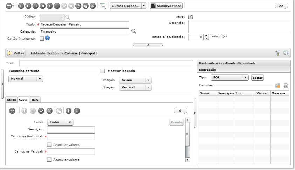The width and height of the screenshot is (295, 170).
Task: Toggle grid view in Série toolbar
Action: (12, 111)
